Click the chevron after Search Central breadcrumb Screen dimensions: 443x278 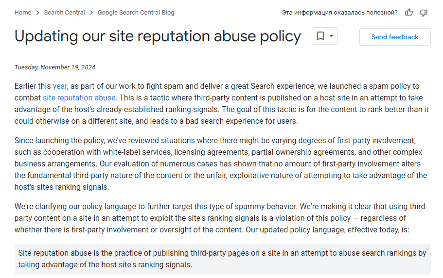pyautogui.click(x=91, y=13)
